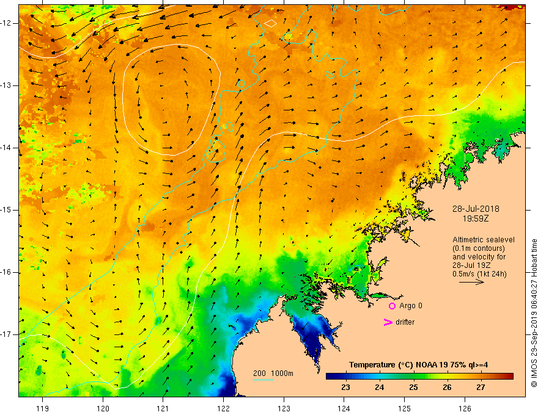The width and height of the screenshot is (538, 415).
Task: Click the latitude label -17
Action: [6, 334]
